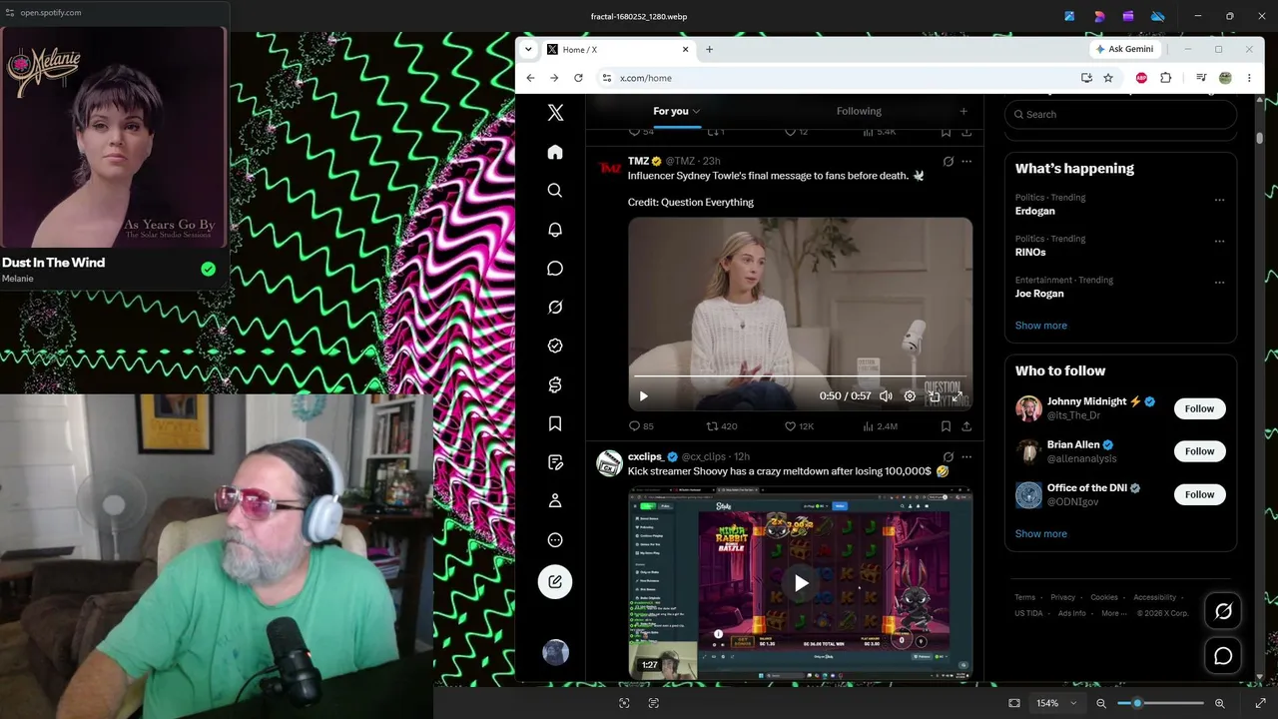This screenshot has height=719, width=1278.
Task: Follow Office of the DNI
Action: click(1199, 494)
